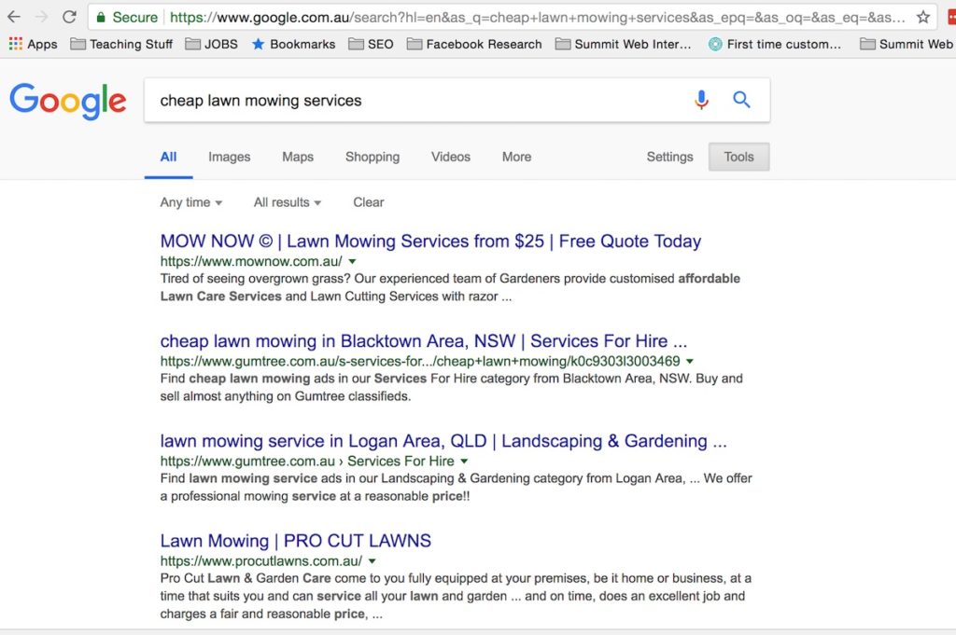956x635 pixels.
Task: Click the Find cheap lawn mowing ads snippet
Action: coord(451,387)
